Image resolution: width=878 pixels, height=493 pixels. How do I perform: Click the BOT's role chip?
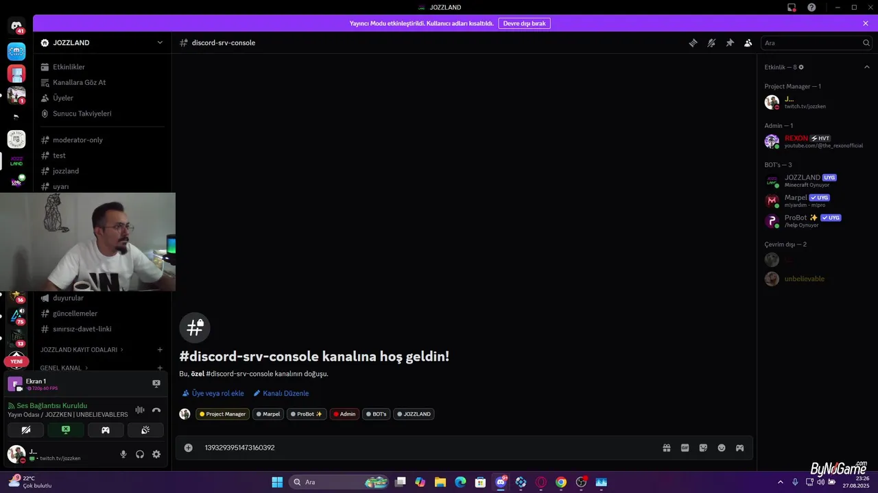376,414
